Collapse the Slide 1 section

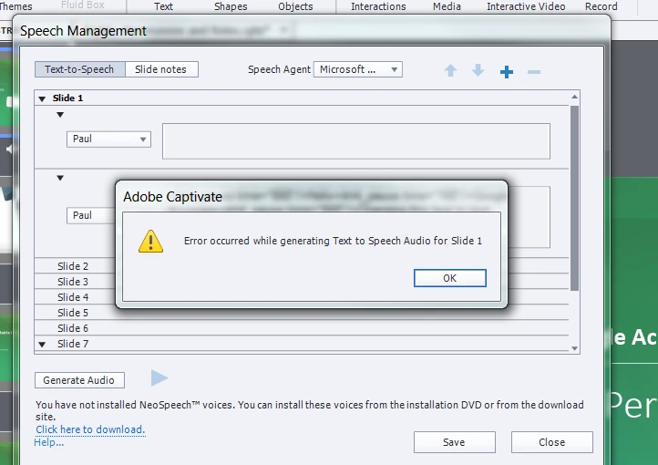tap(42, 99)
